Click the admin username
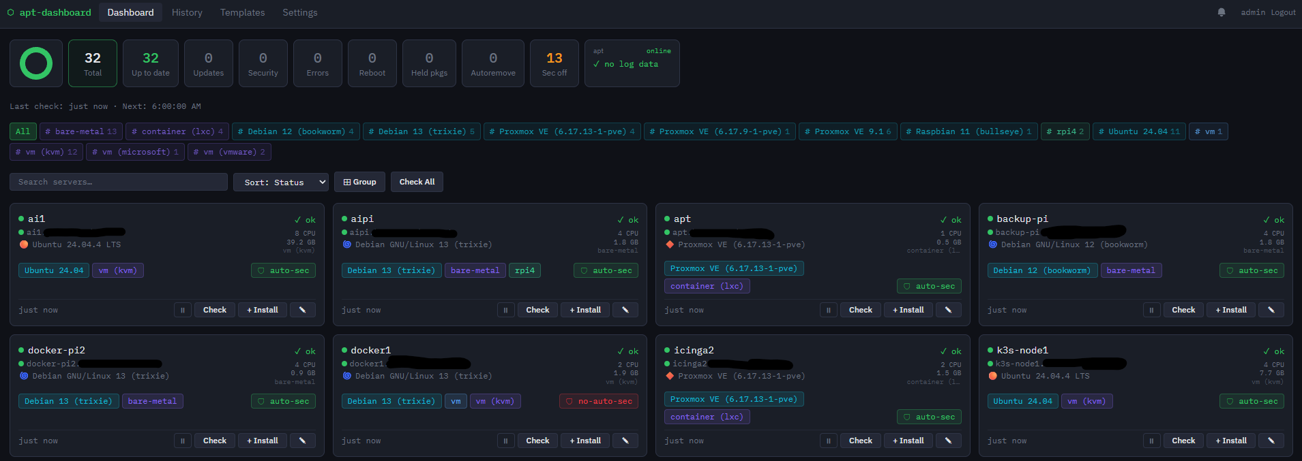 (1253, 12)
